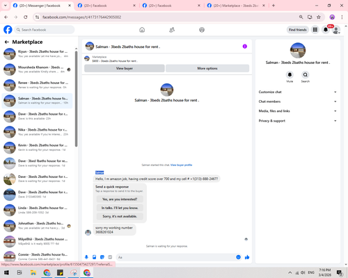Open Kiyun conversation in list
The height and width of the screenshot is (278, 348).
tap(37, 54)
